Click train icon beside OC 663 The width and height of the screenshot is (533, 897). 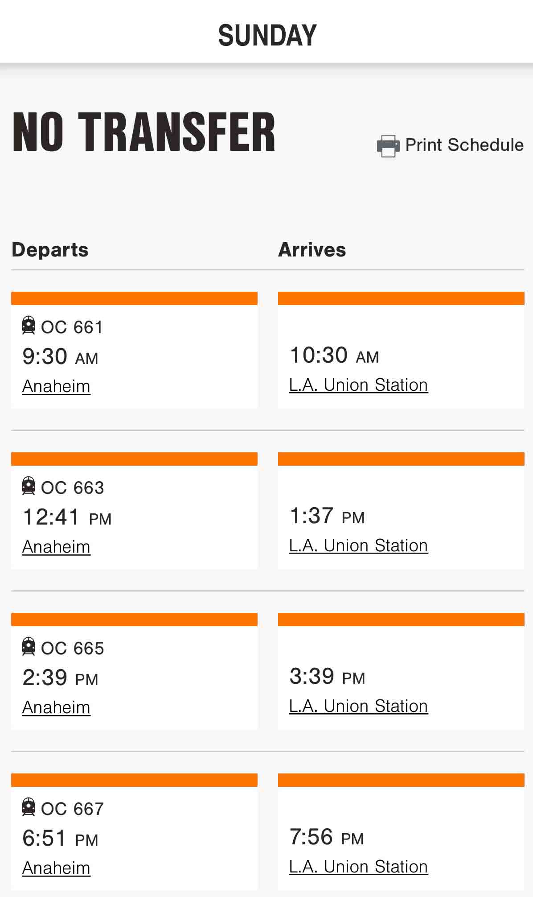tap(29, 486)
